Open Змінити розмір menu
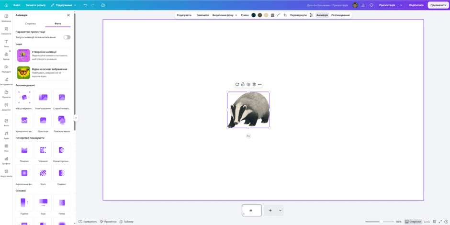 point(34,5)
